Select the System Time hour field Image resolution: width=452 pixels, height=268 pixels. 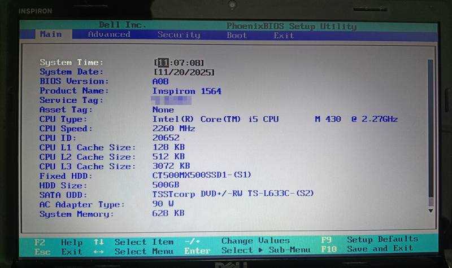point(163,63)
